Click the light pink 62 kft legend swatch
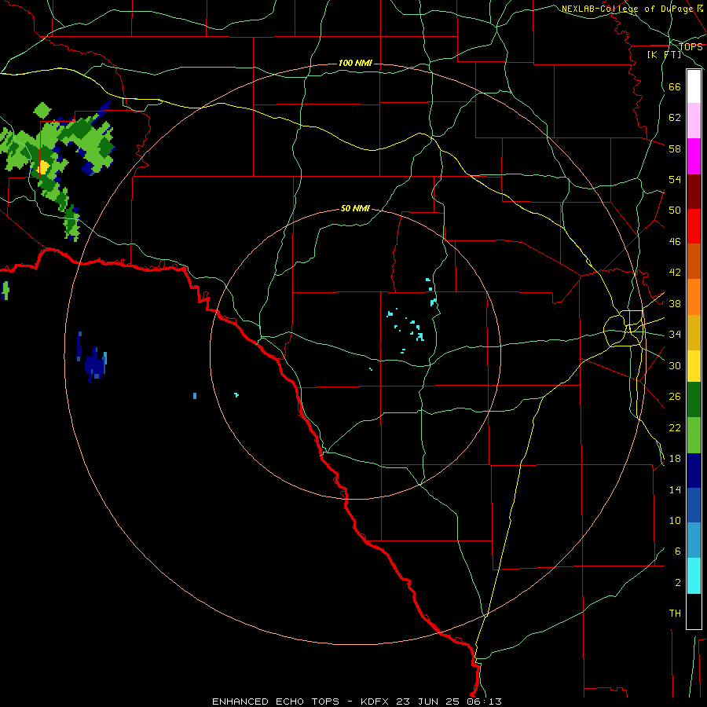Screen dimensions: 707x707 694,120
